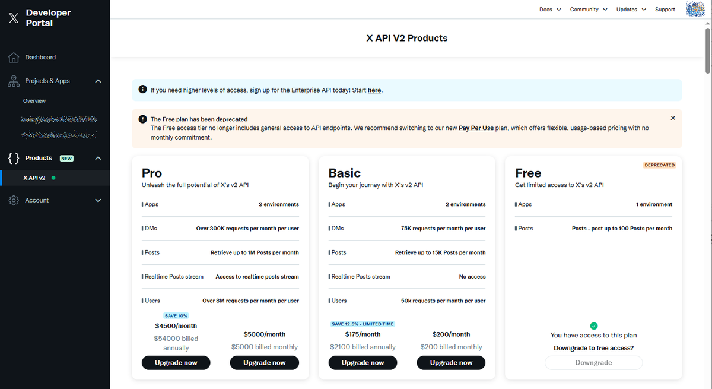Click the X logo in sidebar header
Screen dimensions: 712x389
click(x=14, y=18)
